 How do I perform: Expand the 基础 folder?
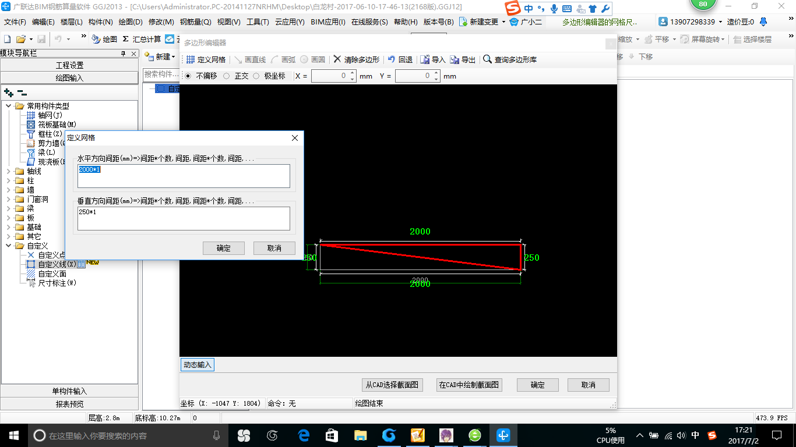(x=9, y=227)
